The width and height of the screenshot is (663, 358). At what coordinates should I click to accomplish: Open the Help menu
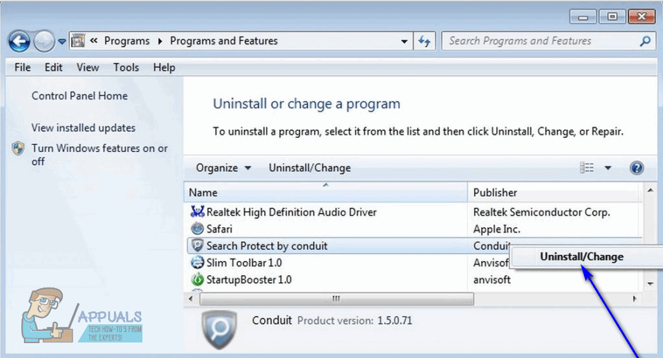click(x=164, y=67)
